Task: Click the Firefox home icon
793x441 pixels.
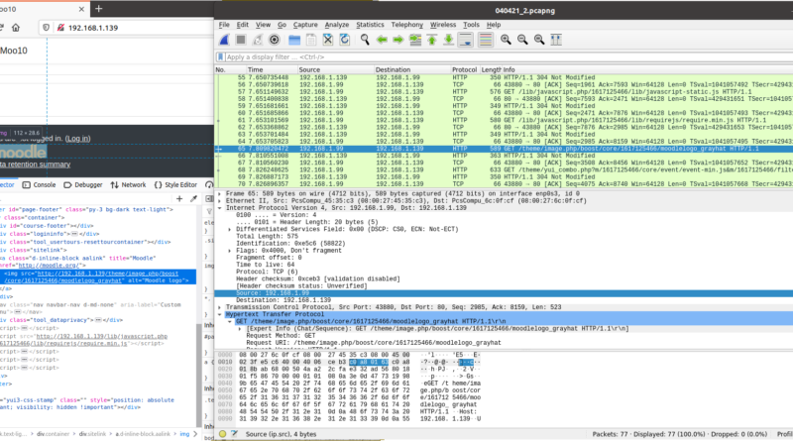Action: pyautogui.click(x=16, y=28)
